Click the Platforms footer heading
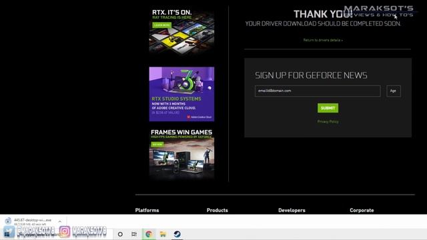Image resolution: width=427 pixels, height=240 pixels. pos(147,210)
